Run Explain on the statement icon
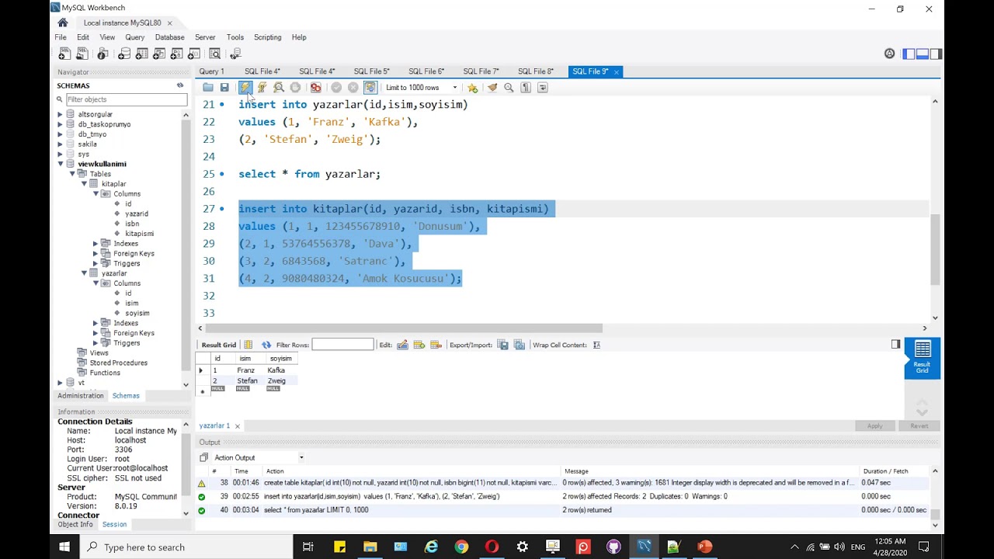Screen dimensions: 994x559 pos(279,88)
